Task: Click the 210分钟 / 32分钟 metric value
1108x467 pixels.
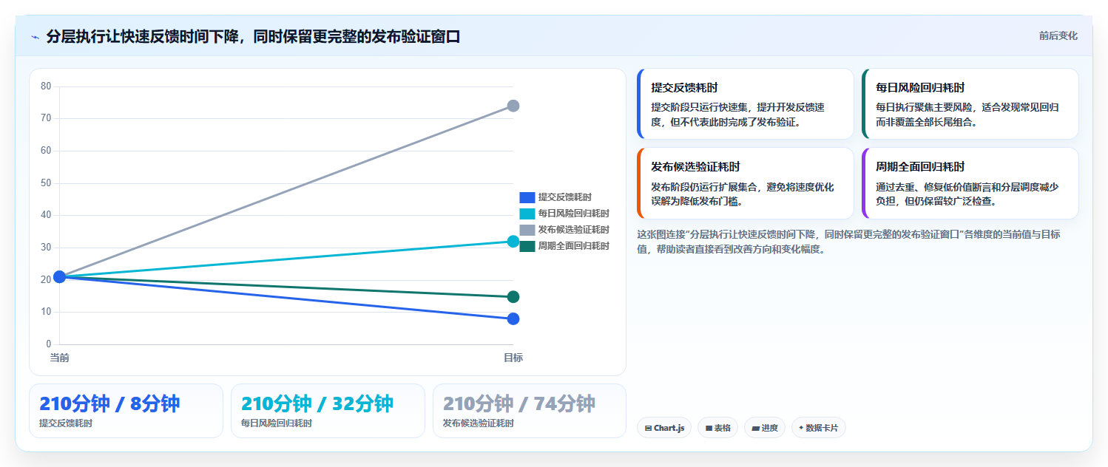Action: point(317,404)
